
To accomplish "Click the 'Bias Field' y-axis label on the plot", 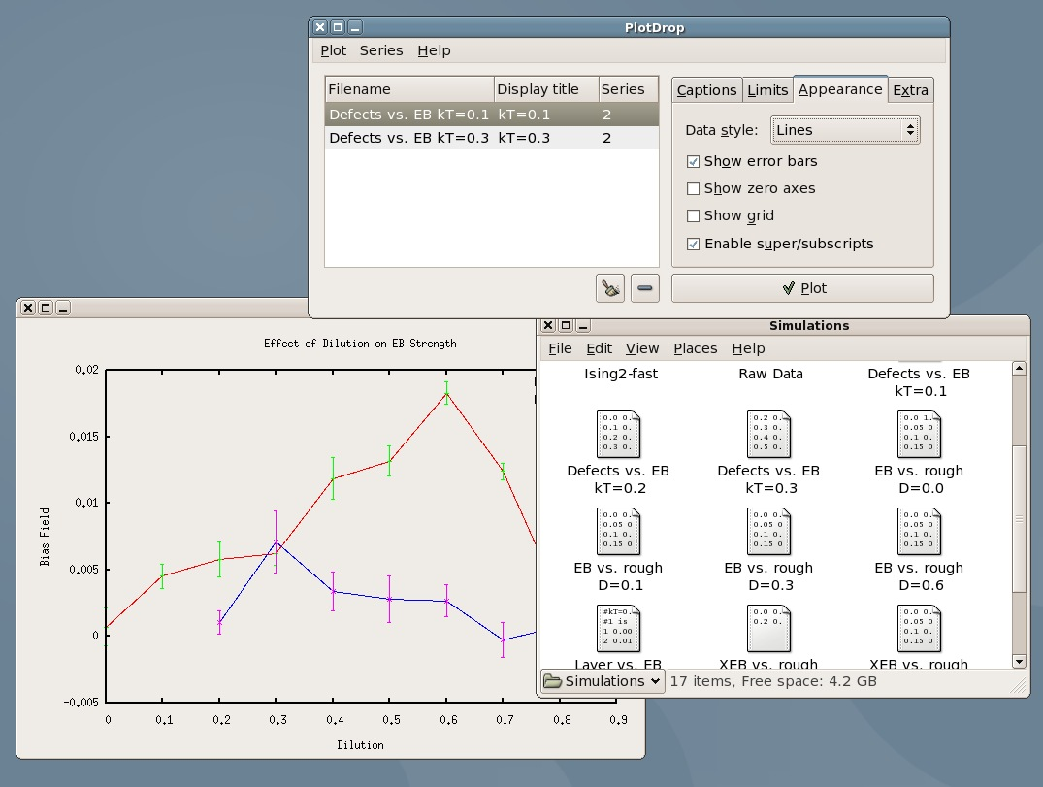I will [45, 537].
